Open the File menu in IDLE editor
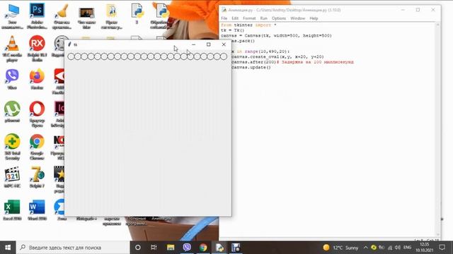 pos(224,18)
